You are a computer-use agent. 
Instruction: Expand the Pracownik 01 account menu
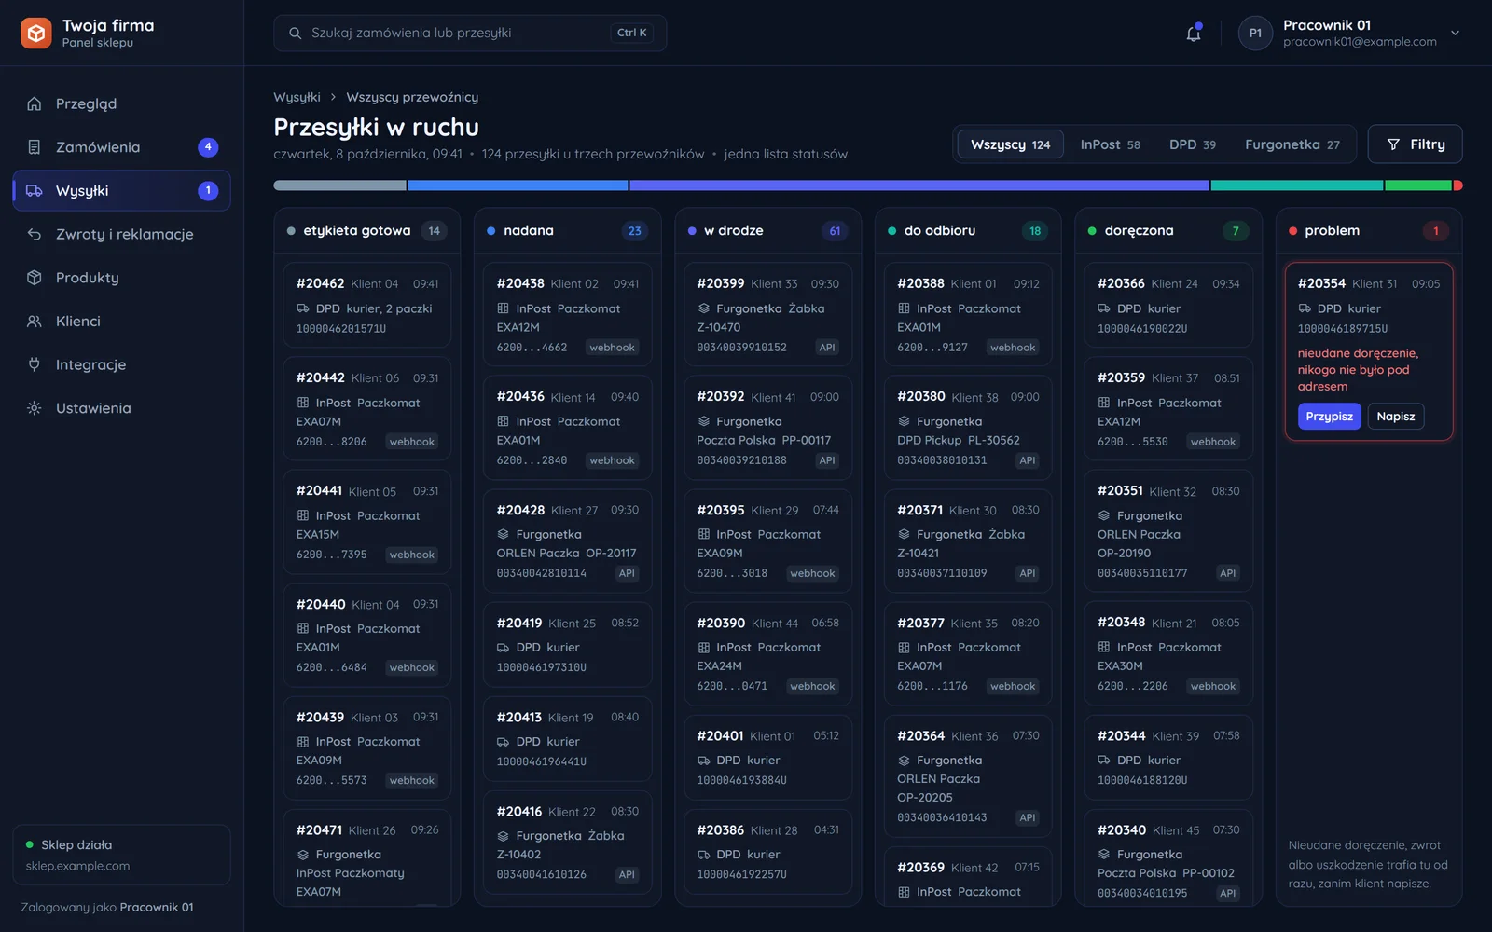click(x=1455, y=33)
